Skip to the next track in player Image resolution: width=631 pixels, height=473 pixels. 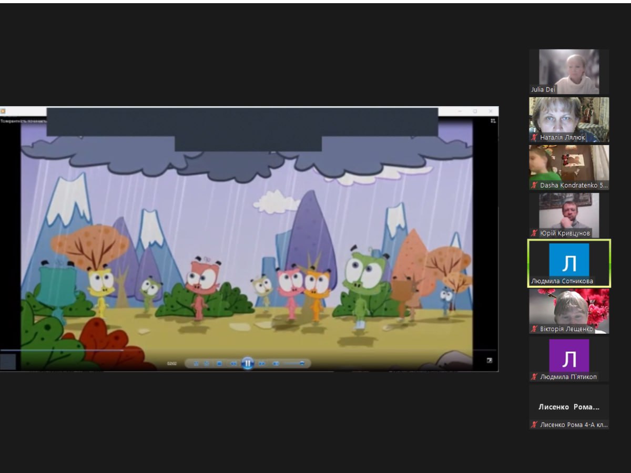(262, 363)
